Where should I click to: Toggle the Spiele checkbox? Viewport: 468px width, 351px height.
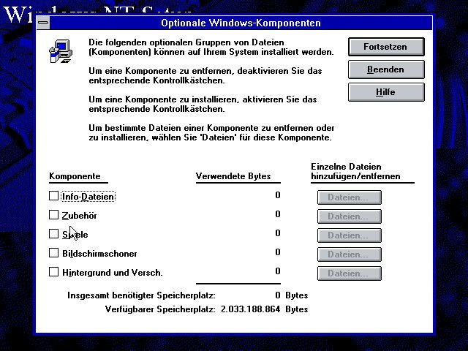click(53, 234)
